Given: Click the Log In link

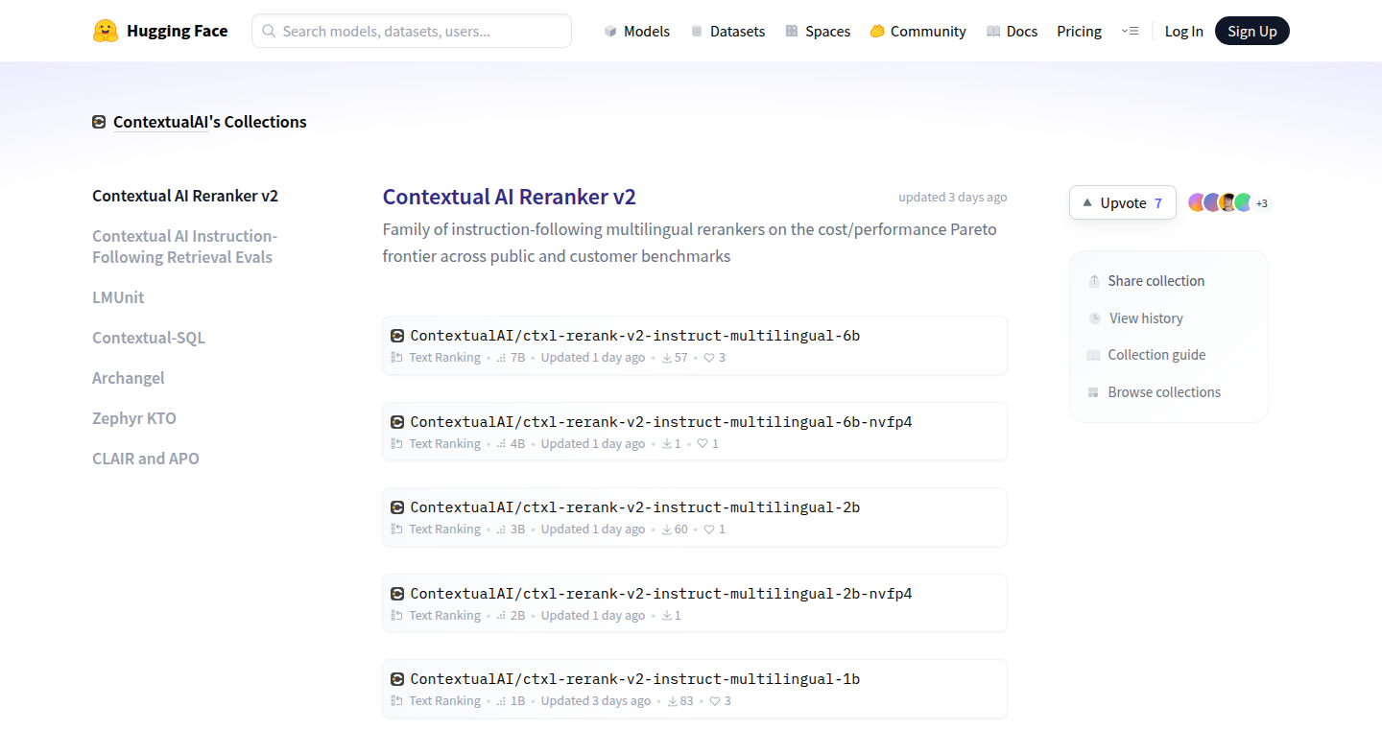Looking at the screenshot, I should 1183,31.
